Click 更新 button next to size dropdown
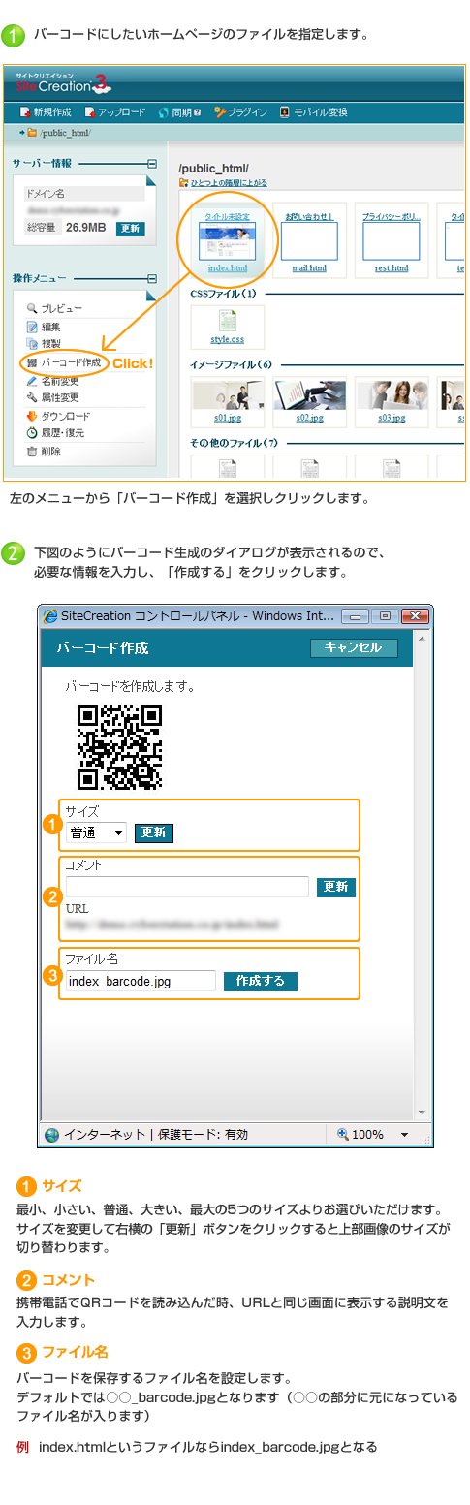This screenshot has height=1505, width=470. click(153, 832)
